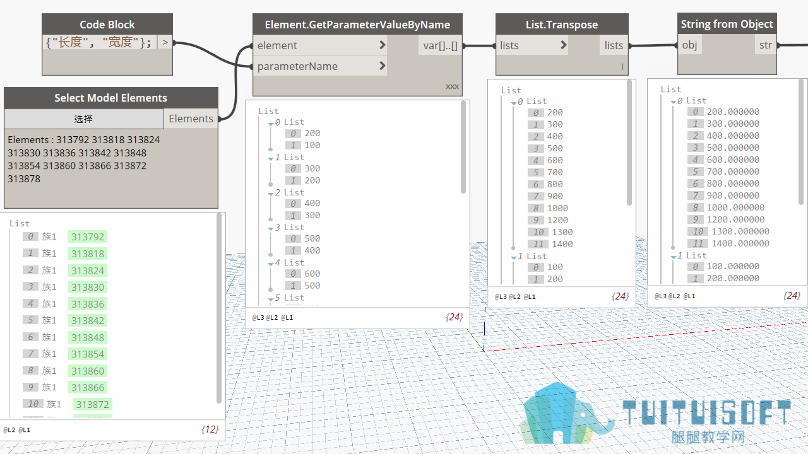Click the obj input port
Image resolution: width=808 pixels, height=454 pixels.
(x=690, y=45)
